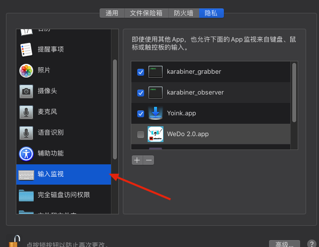Click the WeDo 2.0.app icon
Viewport: 319px width, 247px height.
point(156,134)
